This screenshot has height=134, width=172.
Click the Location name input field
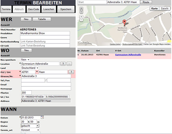pos(40,64)
